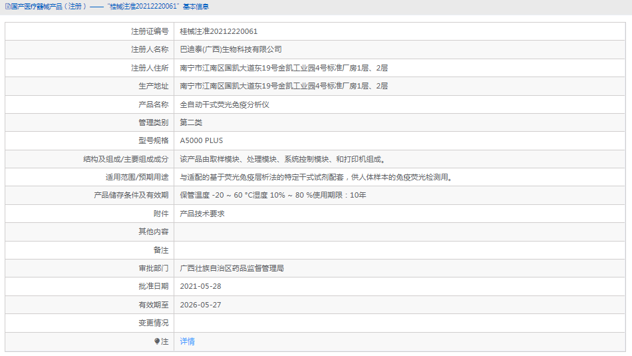Screen dimensions: 632x356
Task: Click management category value 第二类
Action: point(191,122)
